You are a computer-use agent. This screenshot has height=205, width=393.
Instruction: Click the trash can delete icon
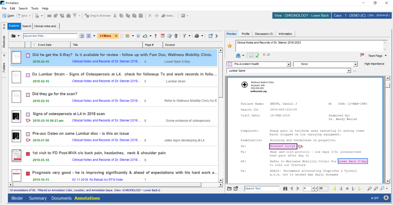click(x=176, y=36)
